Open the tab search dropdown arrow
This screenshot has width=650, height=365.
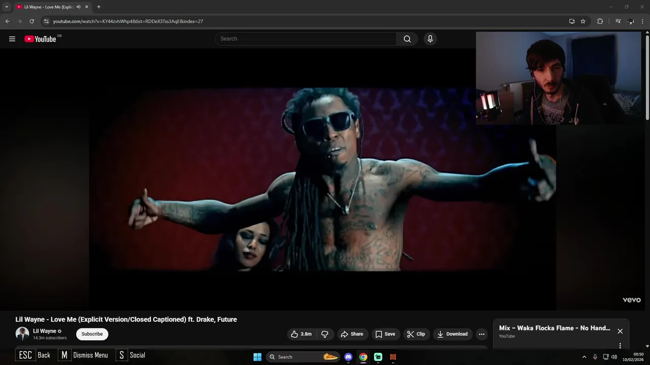point(7,7)
